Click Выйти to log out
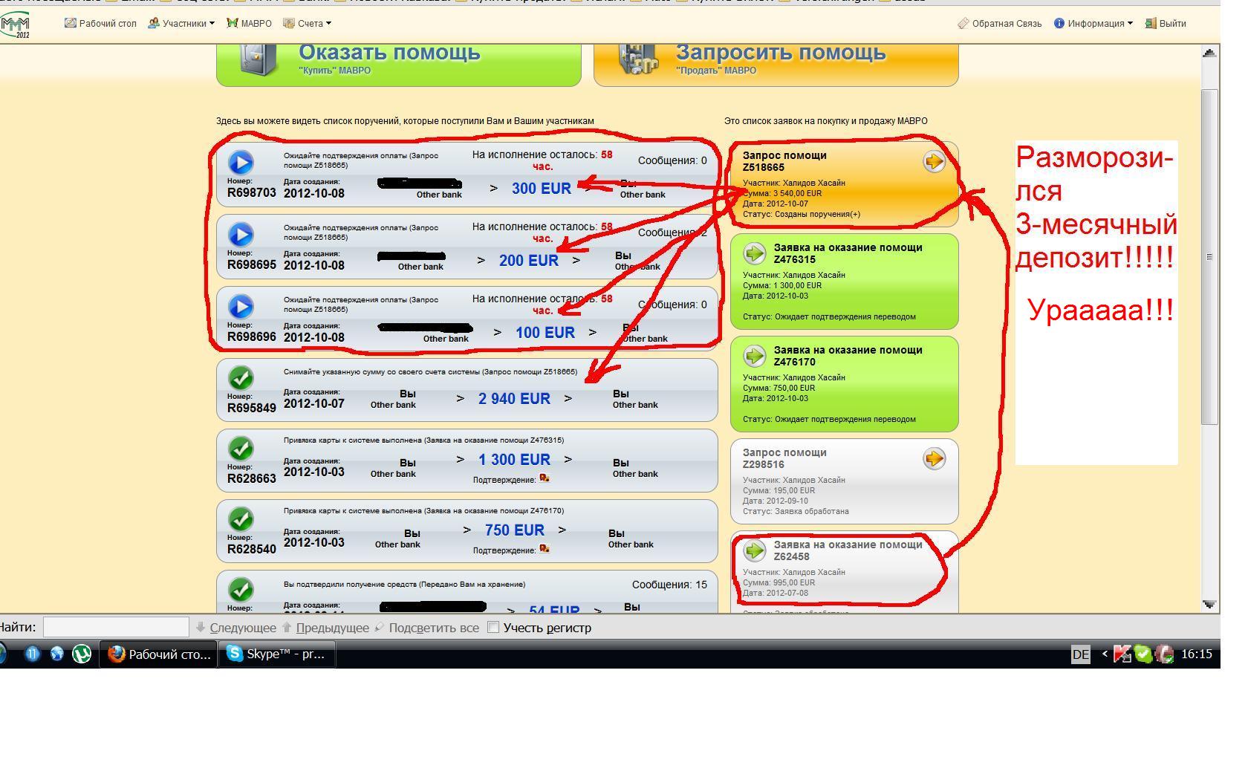This screenshot has height=780, width=1248. click(1166, 23)
